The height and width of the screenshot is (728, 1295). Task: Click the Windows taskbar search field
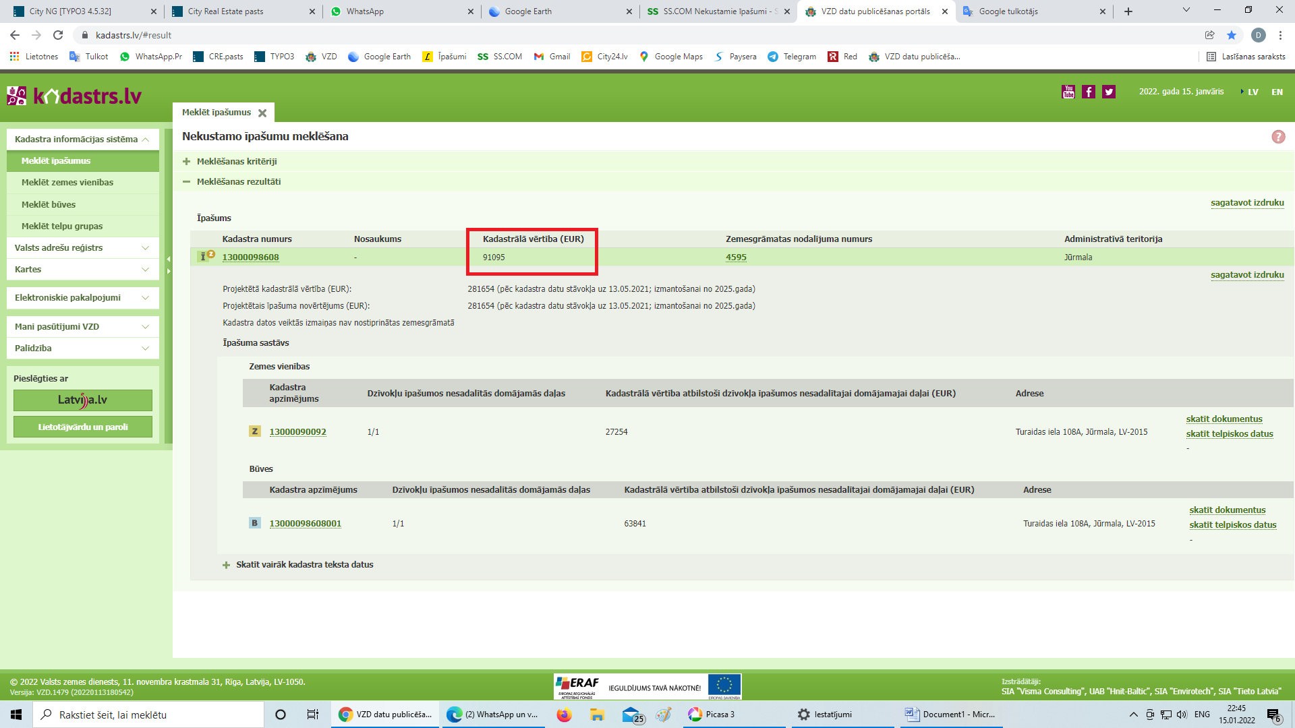click(x=148, y=715)
